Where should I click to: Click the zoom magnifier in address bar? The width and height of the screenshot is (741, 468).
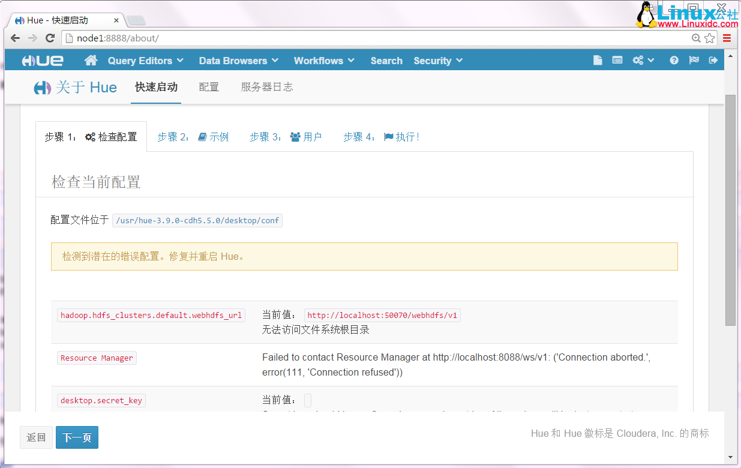tap(696, 38)
